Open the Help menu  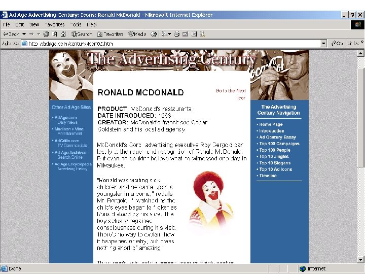click(91, 24)
